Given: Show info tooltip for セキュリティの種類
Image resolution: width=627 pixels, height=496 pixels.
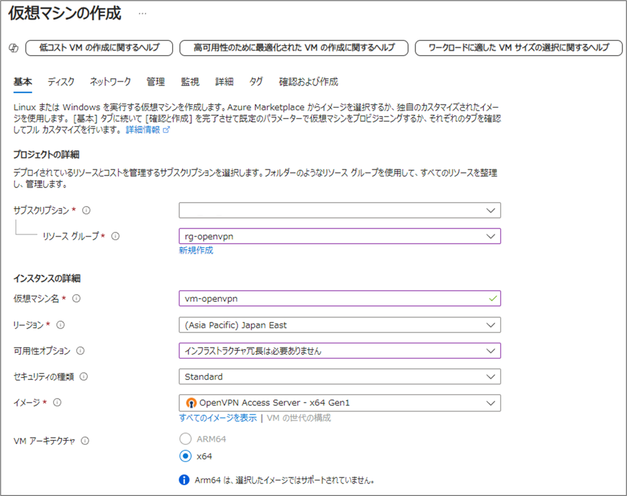Looking at the screenshot, I should coord(84,377).
